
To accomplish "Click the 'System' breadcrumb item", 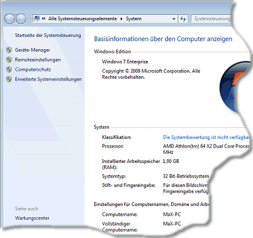I will click(x=134, y=18).
